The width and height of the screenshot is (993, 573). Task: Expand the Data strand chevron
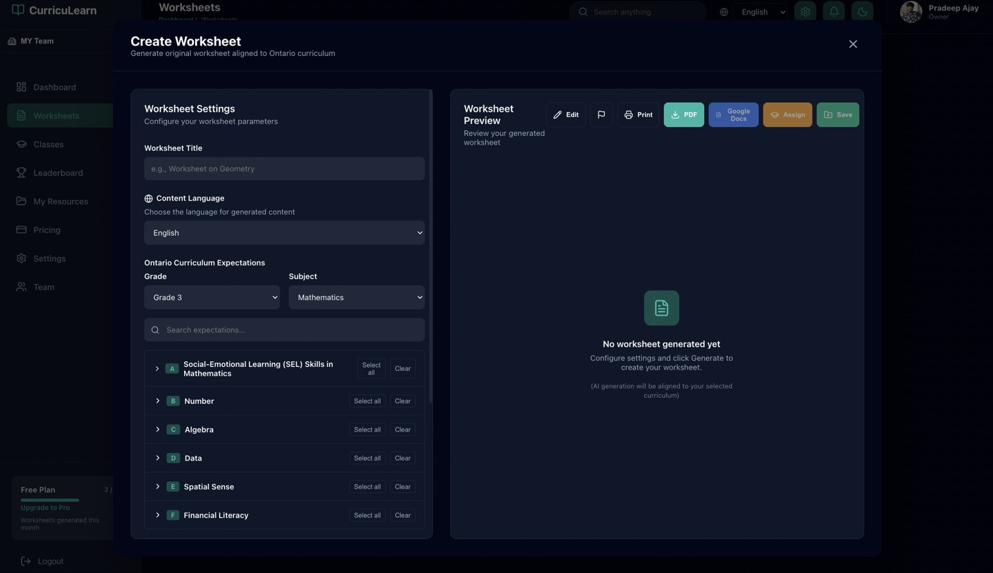click(157, 458)
